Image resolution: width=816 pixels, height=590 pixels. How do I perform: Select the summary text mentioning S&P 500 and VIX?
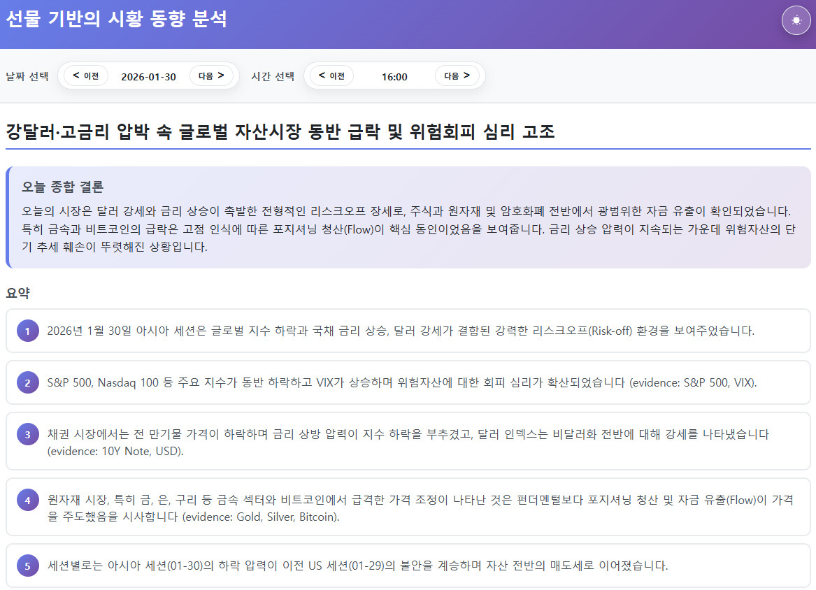point(401,382)
